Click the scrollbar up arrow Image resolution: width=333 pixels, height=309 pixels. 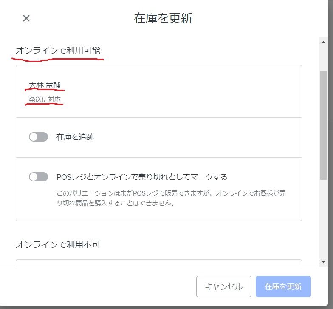[x=324, y=42]
